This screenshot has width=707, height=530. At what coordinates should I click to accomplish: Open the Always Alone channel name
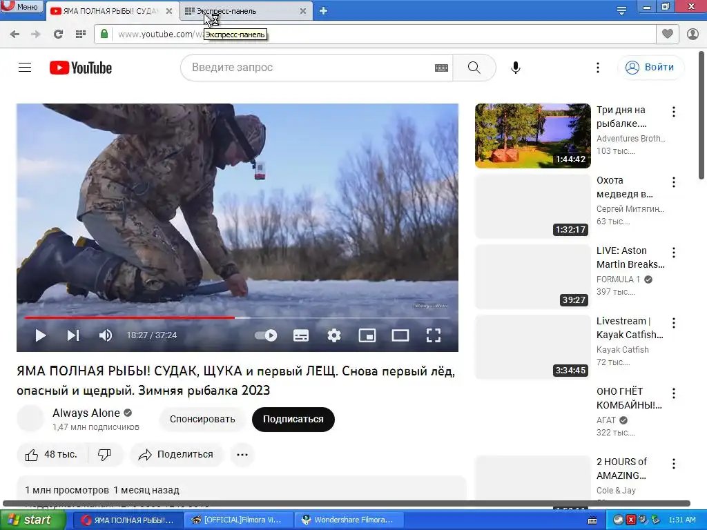tap(86, 413)
